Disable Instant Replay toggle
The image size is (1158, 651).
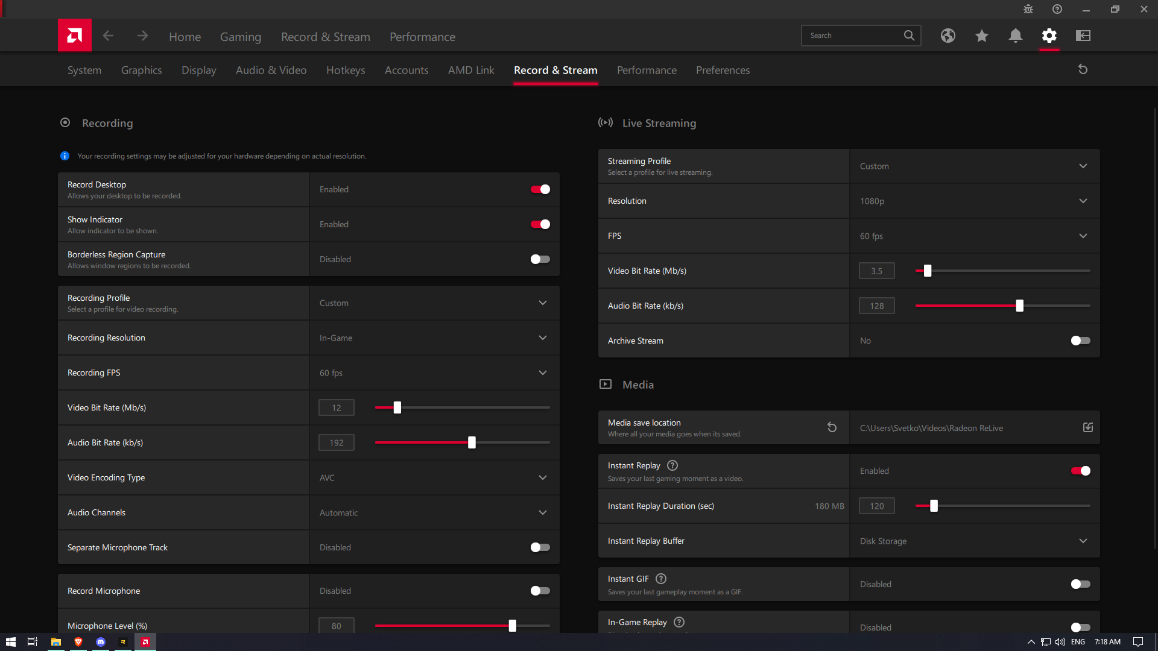point(1080,471)
